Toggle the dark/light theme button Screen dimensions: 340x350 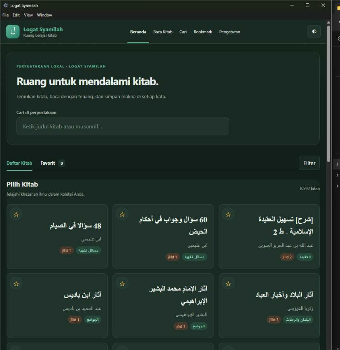pyautogui.click(x=314, y=31)
